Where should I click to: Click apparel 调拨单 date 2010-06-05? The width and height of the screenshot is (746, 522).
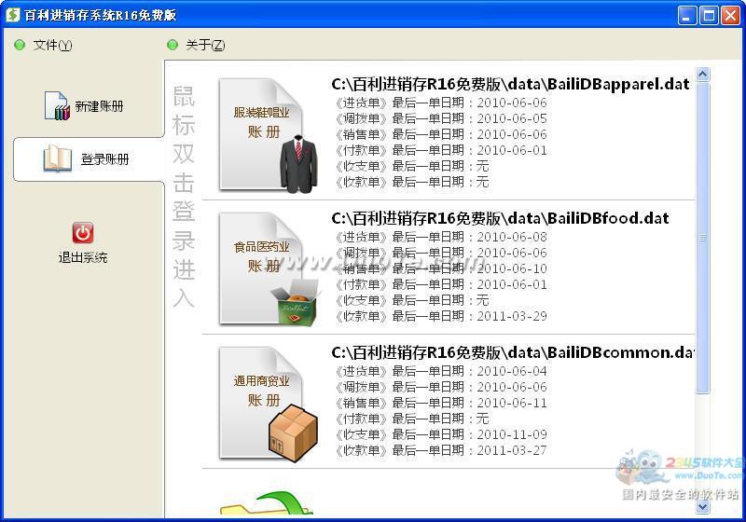[x=512, y=118]
